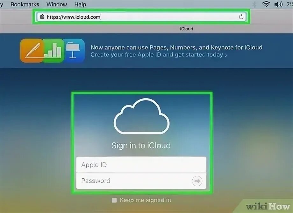293x213 pixels.
Task: Click the iCloud cloud logo
Action: coord(142,116)
